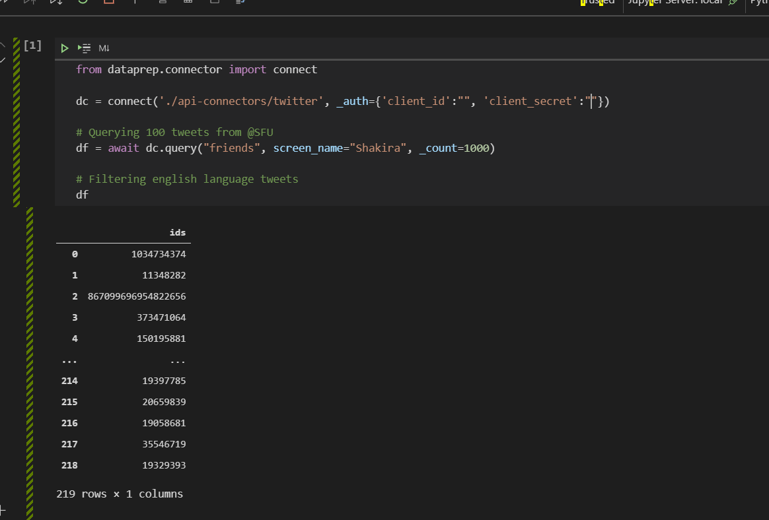This screenshot has height=520, width=769.
Task: Click row index 214 in the output table
Action: [69, 380]
